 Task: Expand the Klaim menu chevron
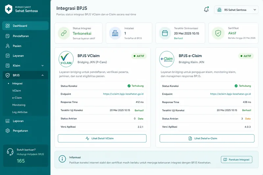point(43,66)
